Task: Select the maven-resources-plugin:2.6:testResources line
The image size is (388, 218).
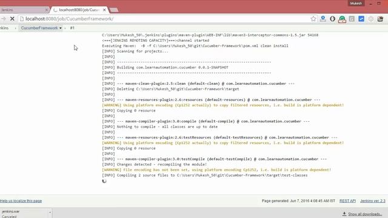Action: coord(219,137)
